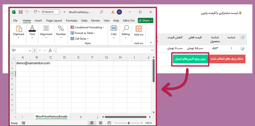The image size is (255, 126).
Task: Click the vertical scrollbar thumb in Excel
Action: click(x=154, y=71)
